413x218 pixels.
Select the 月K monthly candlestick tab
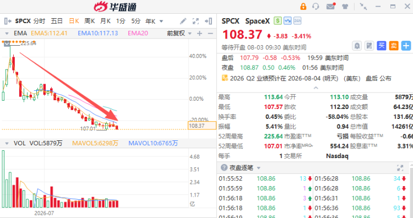105,21
